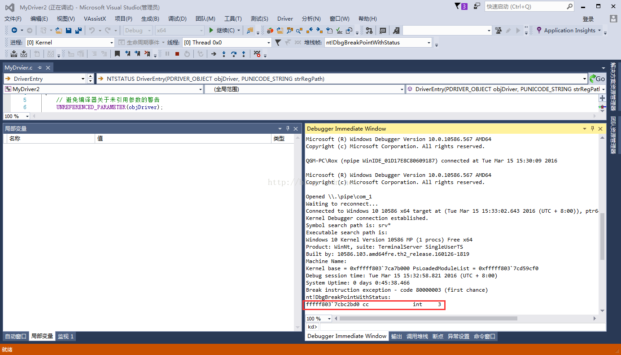Open the 解决方案资源管理器 side tab
Viewport: 621px width, 355px height.
coord(613,87)
